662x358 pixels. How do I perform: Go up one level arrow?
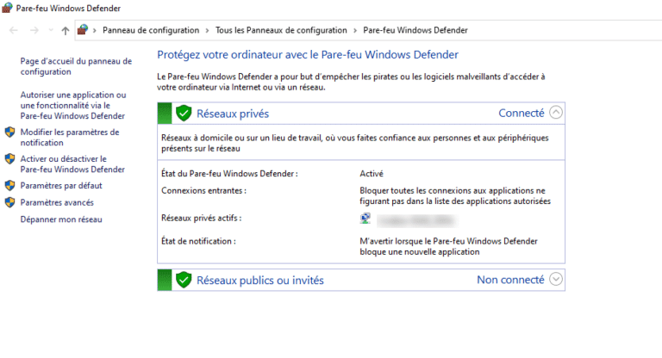click(x=65, y=30)
